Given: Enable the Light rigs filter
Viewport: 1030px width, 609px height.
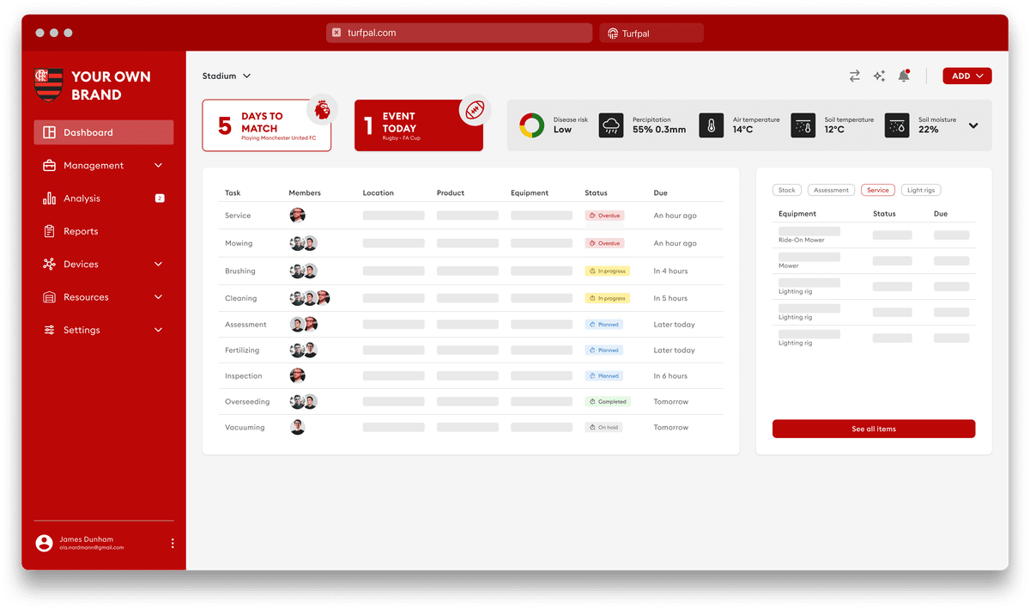Looking at the screenshot, I should point(920,190).
